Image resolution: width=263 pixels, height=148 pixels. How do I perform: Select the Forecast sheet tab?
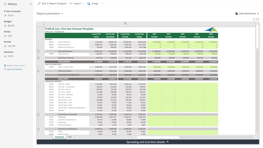click(x=59, y=137)
